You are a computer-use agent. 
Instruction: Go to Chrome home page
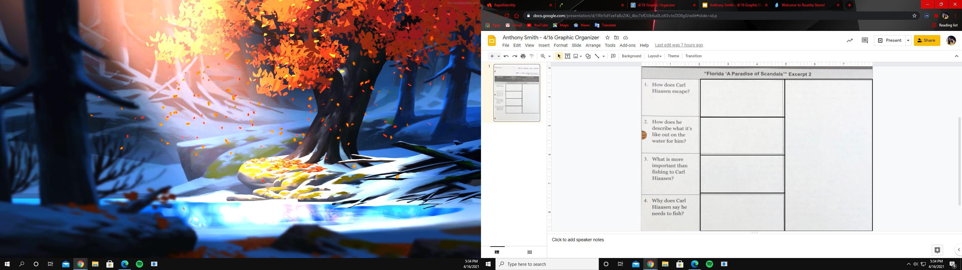click(516, 16)
